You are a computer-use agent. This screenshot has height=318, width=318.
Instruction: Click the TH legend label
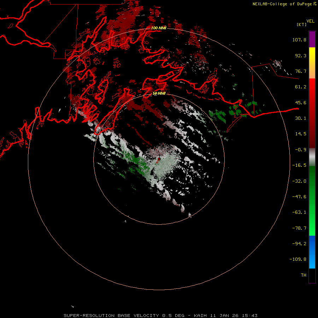click(304, 275)
